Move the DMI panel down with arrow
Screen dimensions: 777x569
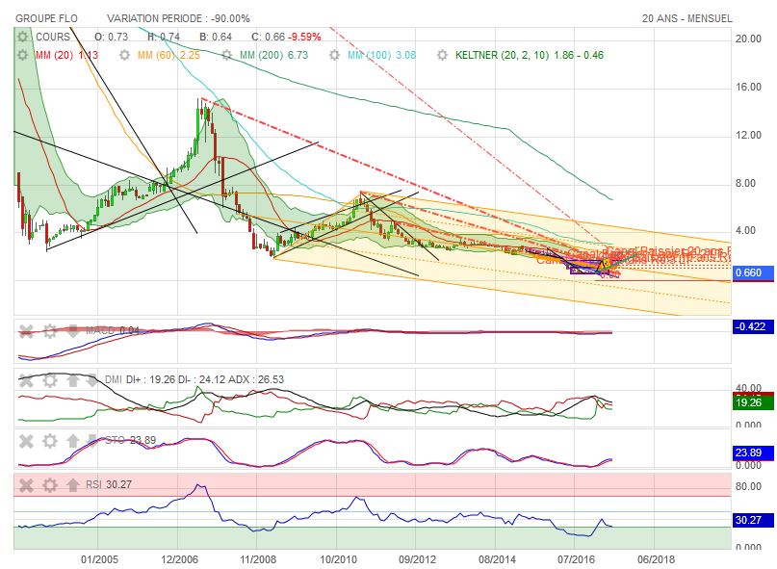pos(92,380)
